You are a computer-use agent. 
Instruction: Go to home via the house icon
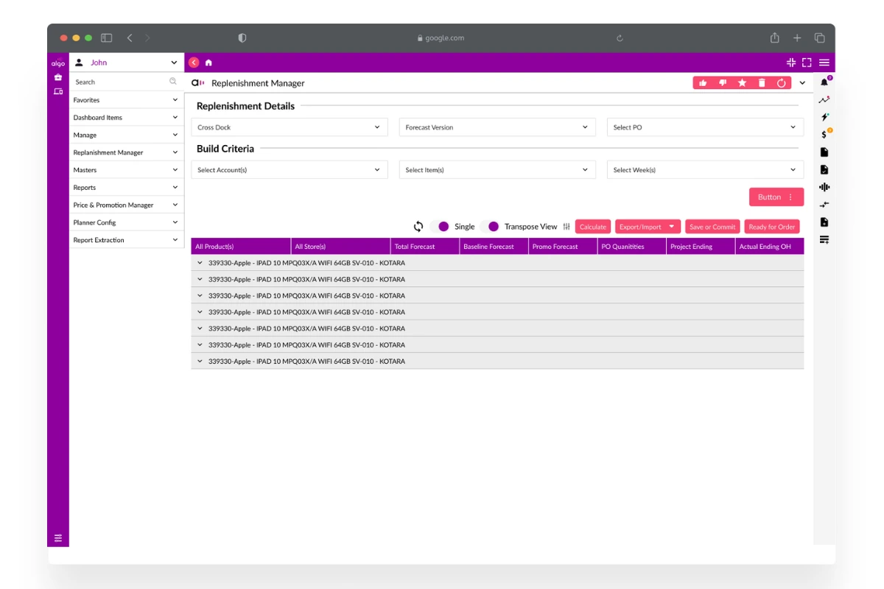click(x=208, y=63)
